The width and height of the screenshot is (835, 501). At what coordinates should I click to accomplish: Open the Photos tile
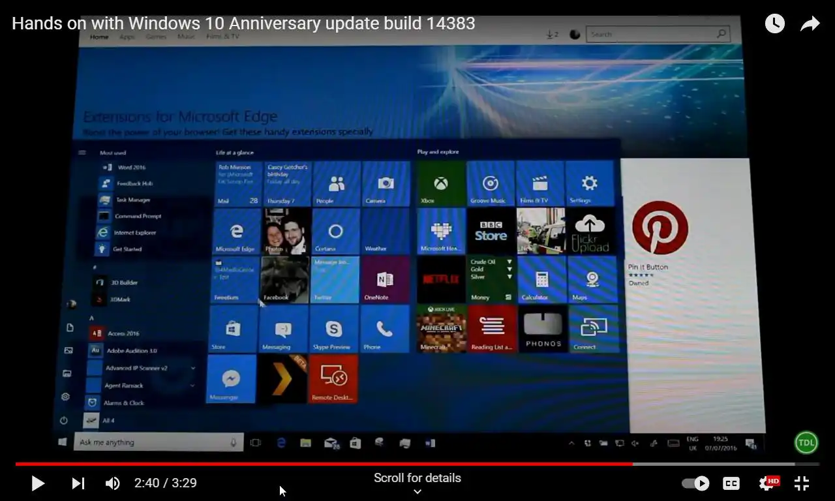pos(286,232)
